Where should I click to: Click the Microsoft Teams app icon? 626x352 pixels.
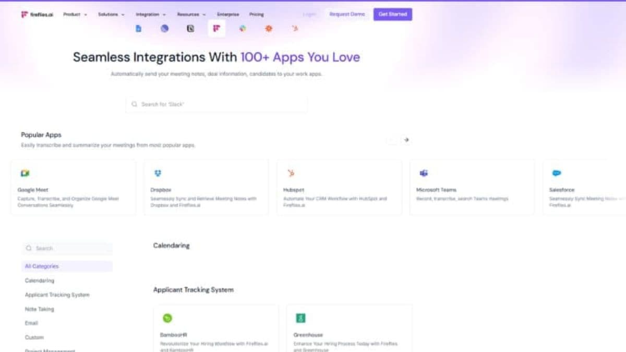click(424, 173)
